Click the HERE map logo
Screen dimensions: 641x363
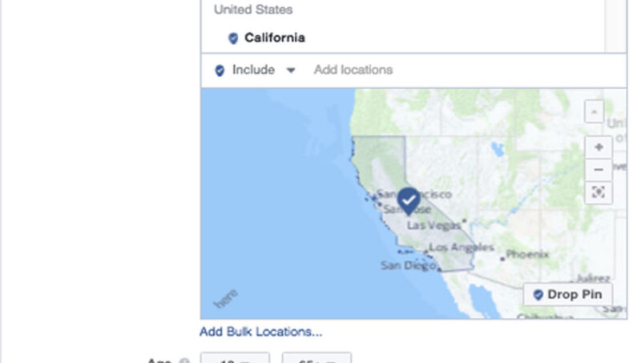click(227, 300)
